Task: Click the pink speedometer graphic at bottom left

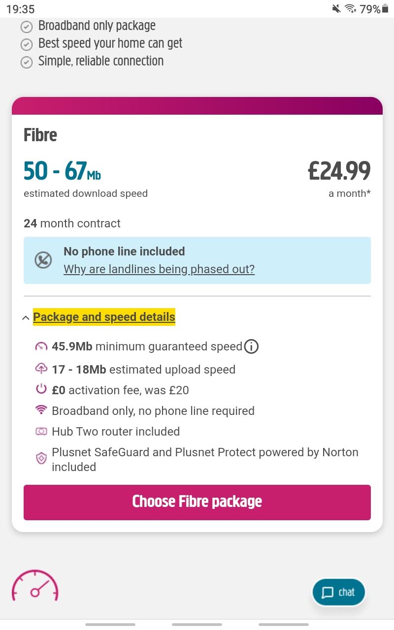Action: [x=35, y=586]
